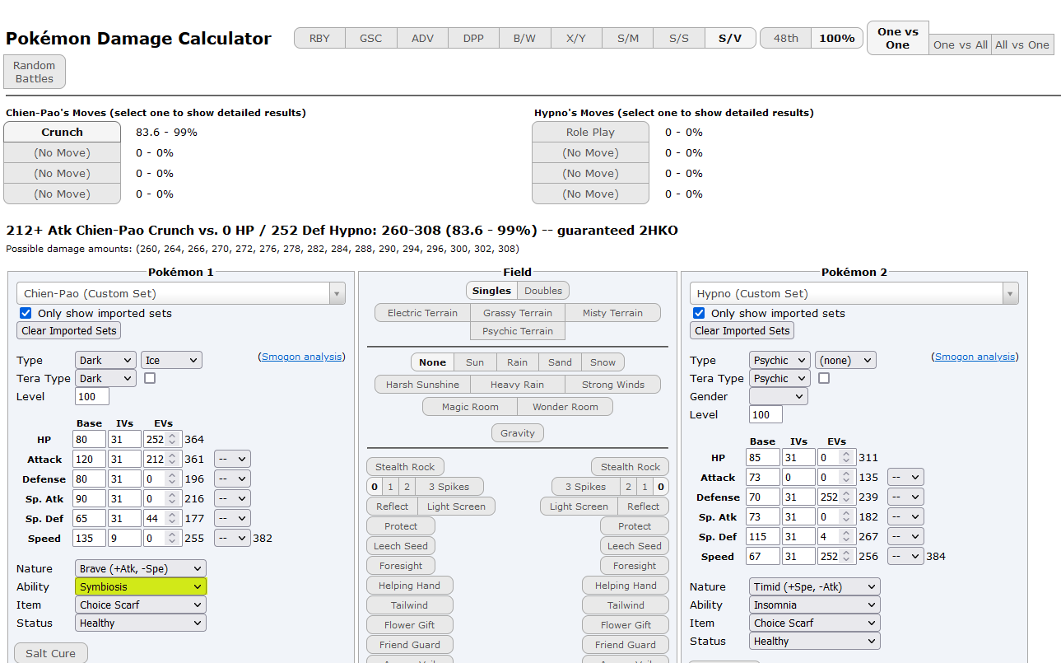Toggle left side Reflect
Screen dimensions: 1061x663
tap(392, 506)
